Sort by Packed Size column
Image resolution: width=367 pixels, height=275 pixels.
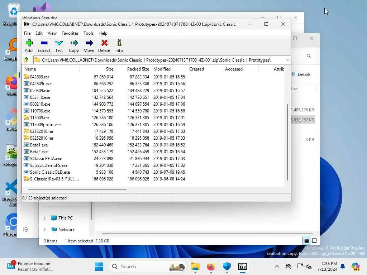pos(133,69)
